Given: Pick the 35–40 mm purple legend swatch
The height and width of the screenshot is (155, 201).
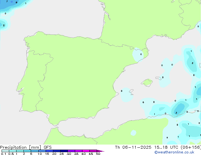Looking at the screenshot, I should point(79,151).
